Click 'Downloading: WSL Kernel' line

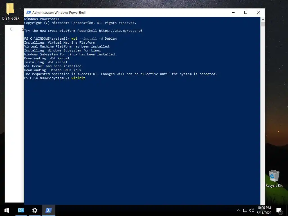point(47,58)
